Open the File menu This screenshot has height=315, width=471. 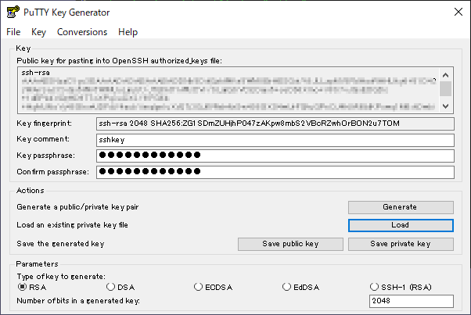13,32
